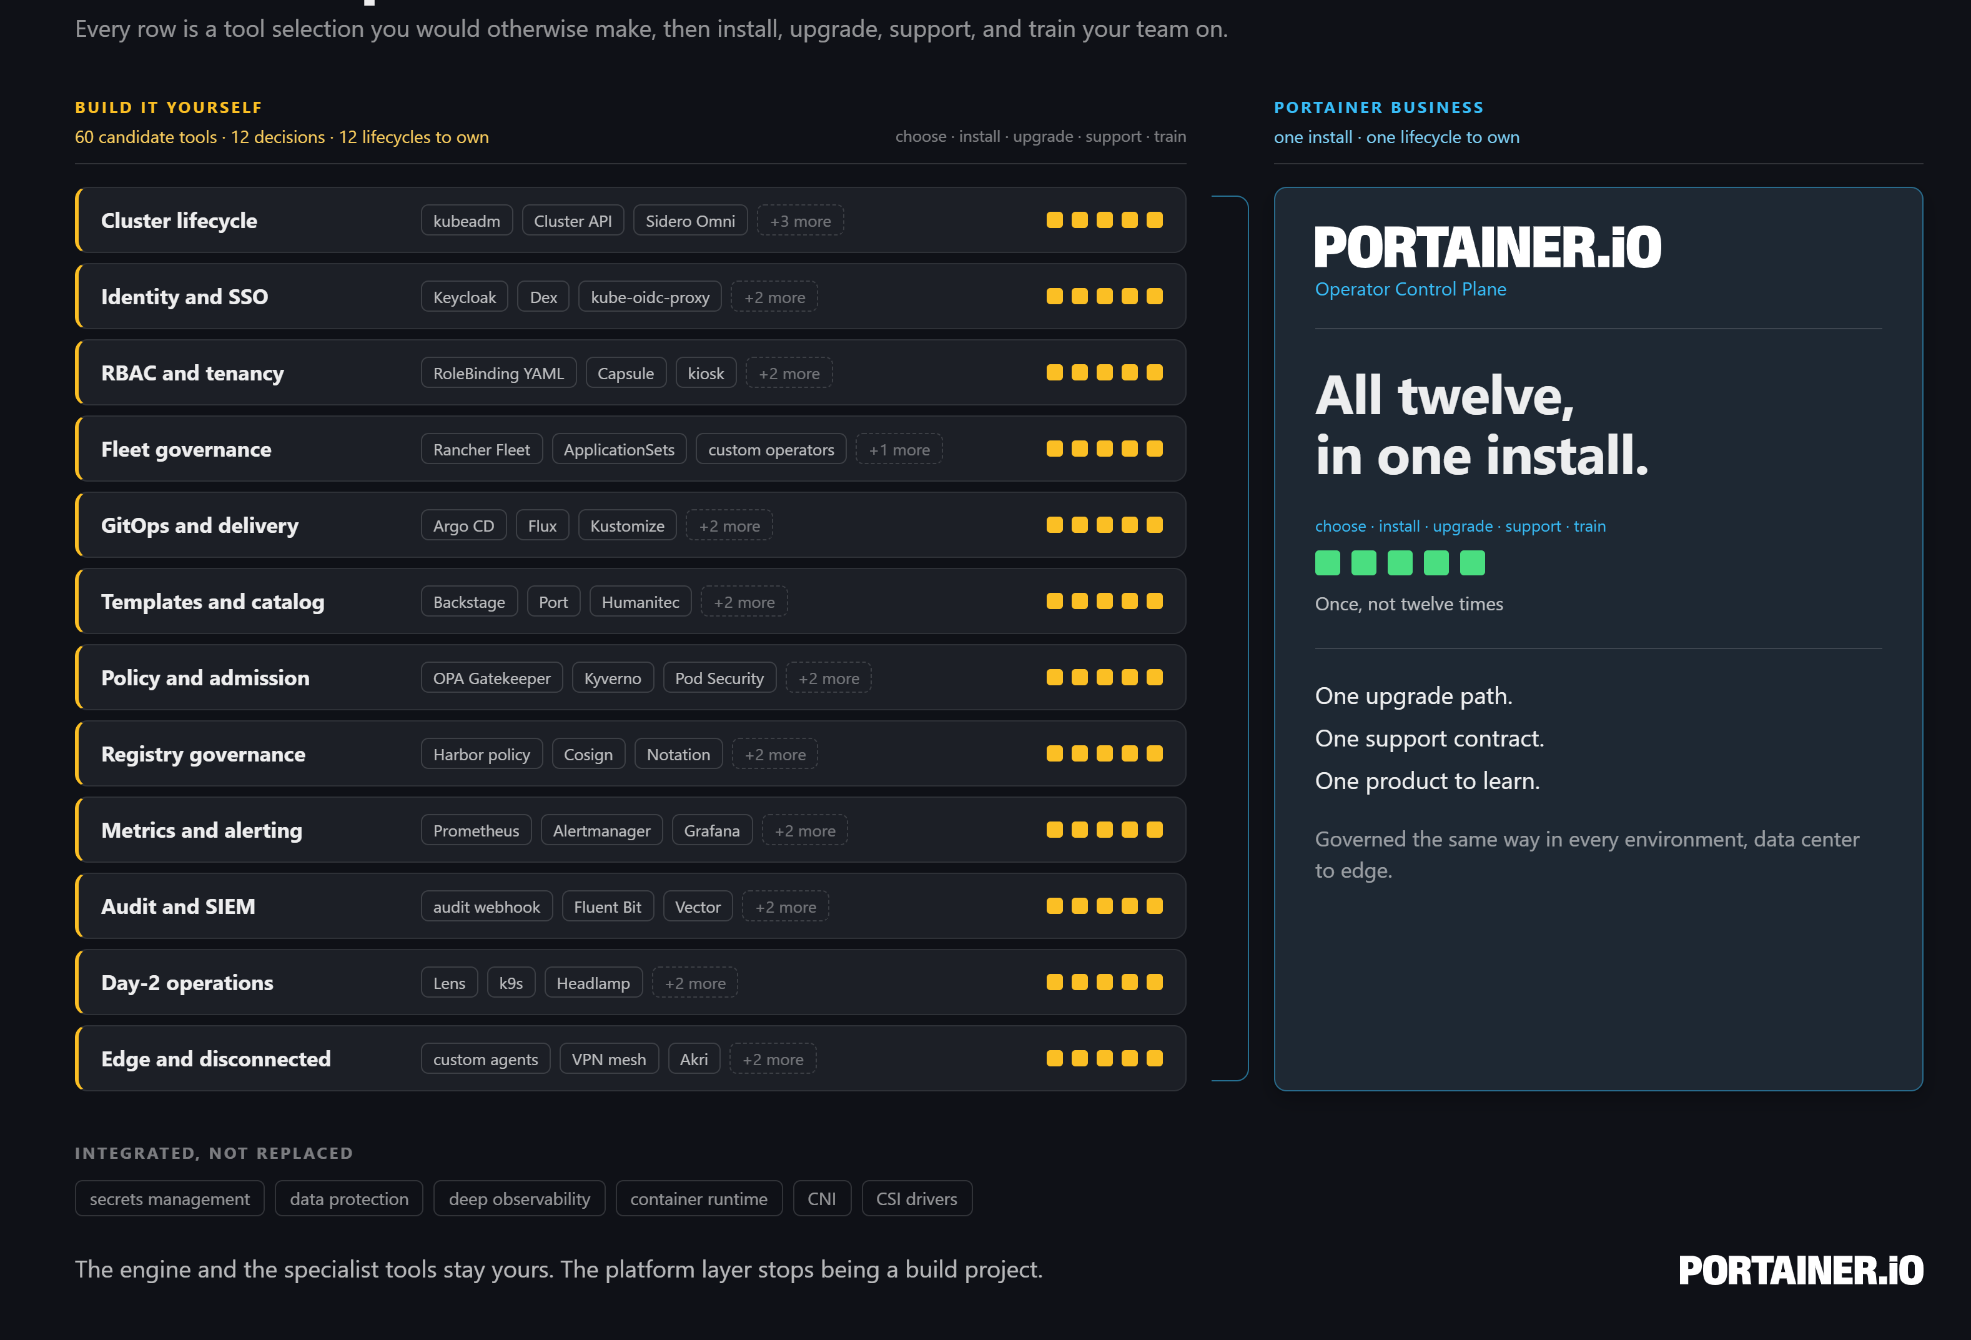
Task: Click the last yellow square in Edge and disconnected row
Action: coord(1154,1058)
